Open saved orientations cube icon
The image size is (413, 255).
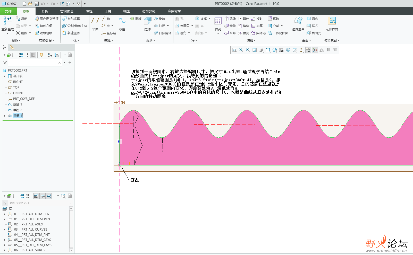pos(268,50)
